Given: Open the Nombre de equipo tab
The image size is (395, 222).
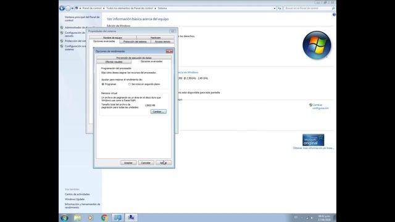Looking at the screenshot, I should click(x=112, y=38).
